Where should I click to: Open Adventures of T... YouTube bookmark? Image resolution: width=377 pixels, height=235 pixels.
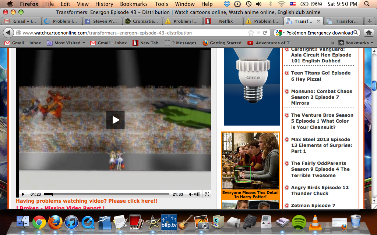pyautogui.click(x=271, y=43)
